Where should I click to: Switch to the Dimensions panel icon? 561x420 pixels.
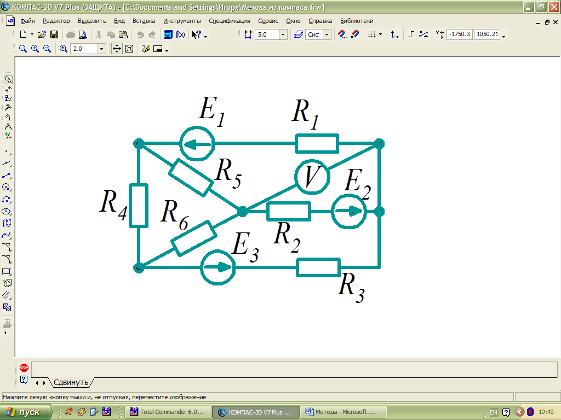[8, 89]
